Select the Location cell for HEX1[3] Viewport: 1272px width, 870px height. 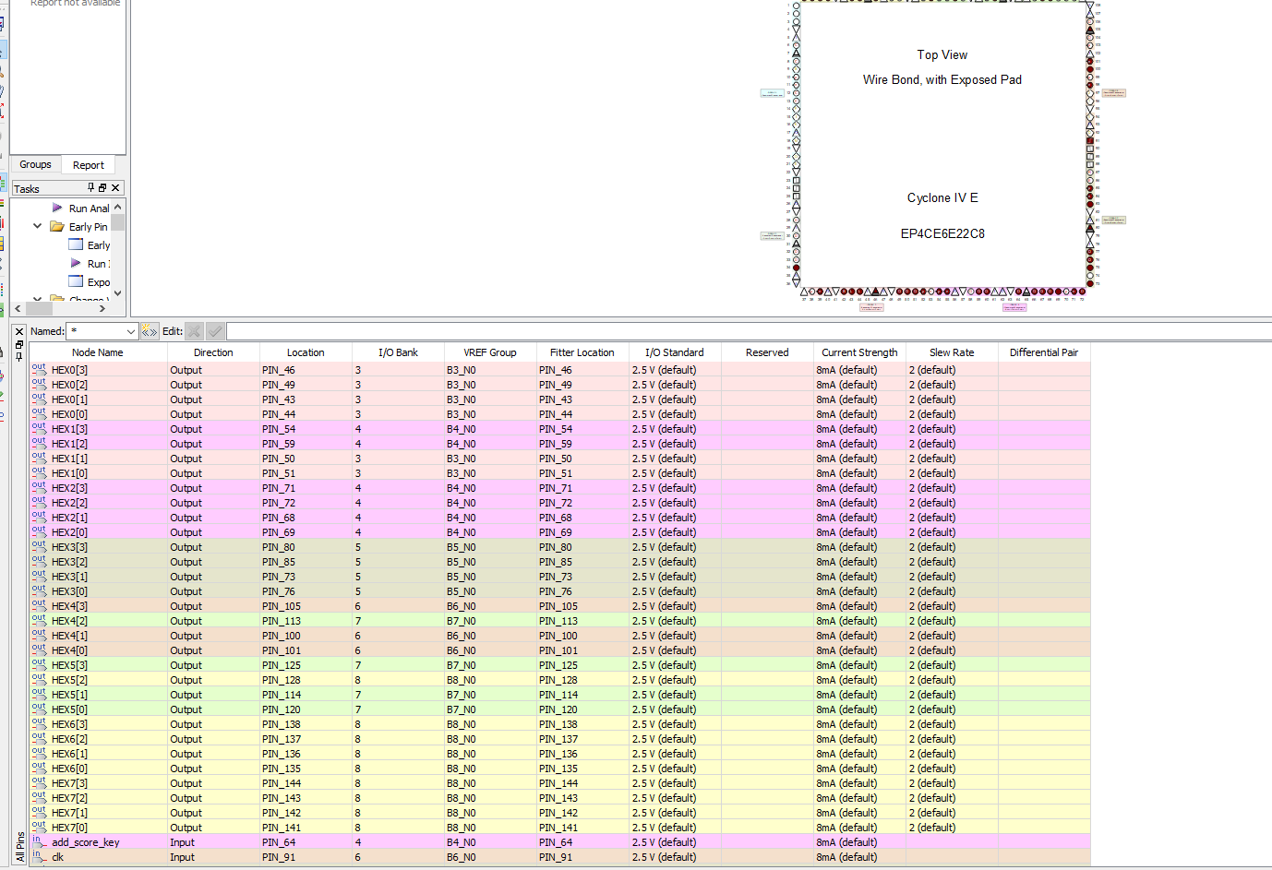[x=306, y=428]
